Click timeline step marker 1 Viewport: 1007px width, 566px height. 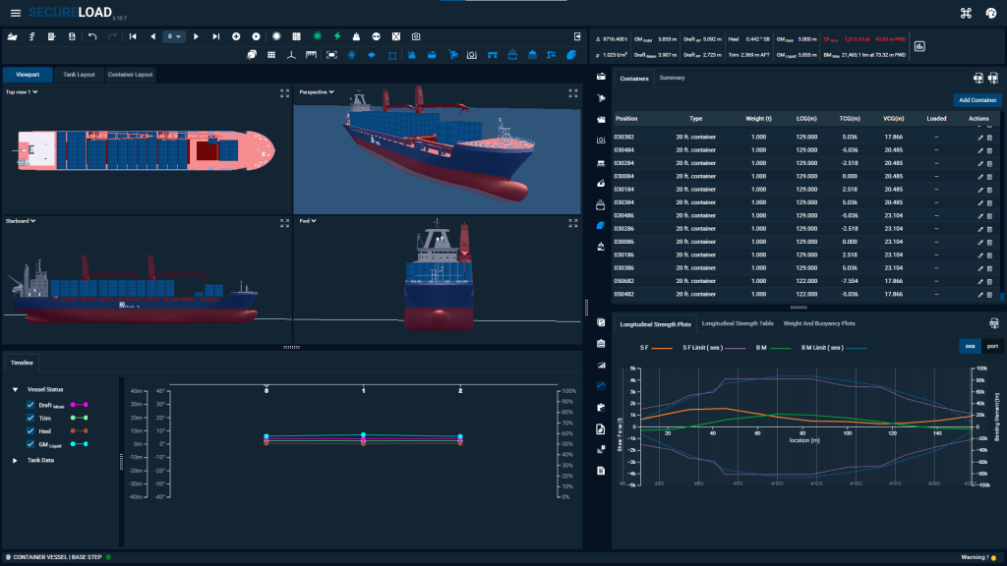(364, 391)
